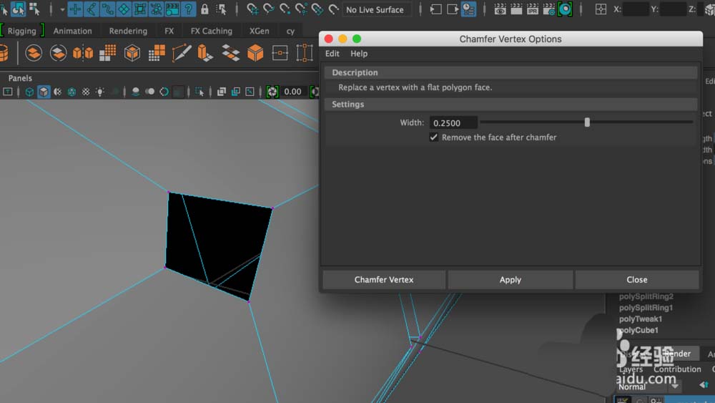Collapse the Settings section

click(x=511, y=104)
